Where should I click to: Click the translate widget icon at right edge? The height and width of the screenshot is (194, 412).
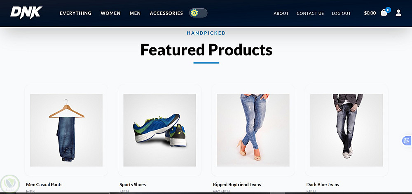tap(407, 141)
